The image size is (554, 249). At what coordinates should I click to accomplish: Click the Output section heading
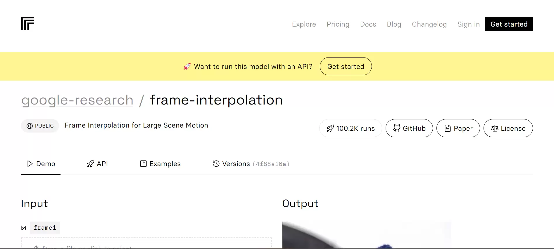[300, 203]
